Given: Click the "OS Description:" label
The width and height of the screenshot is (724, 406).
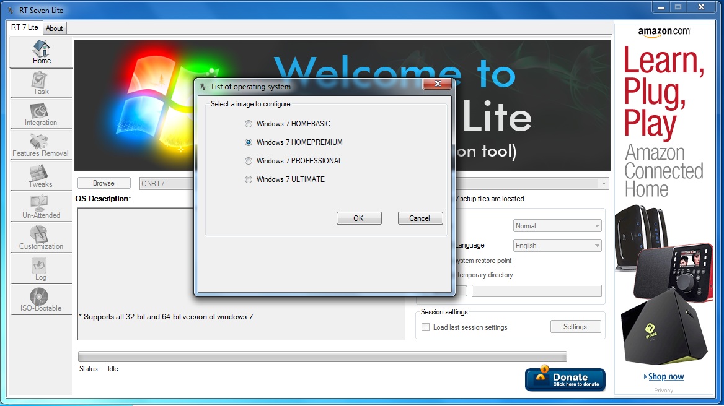Looking at the screenshot, I should [103, 199].
